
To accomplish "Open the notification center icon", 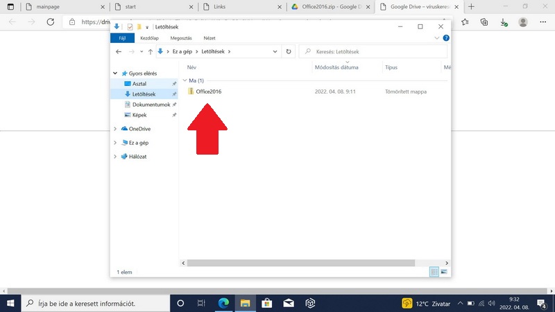I will [x=542, y=304].
